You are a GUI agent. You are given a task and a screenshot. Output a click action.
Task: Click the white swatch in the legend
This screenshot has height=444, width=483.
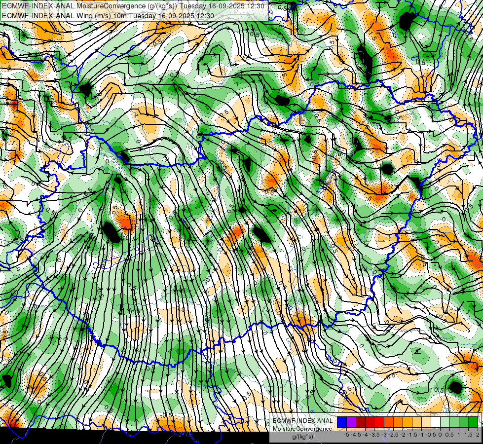coord(436,422)
